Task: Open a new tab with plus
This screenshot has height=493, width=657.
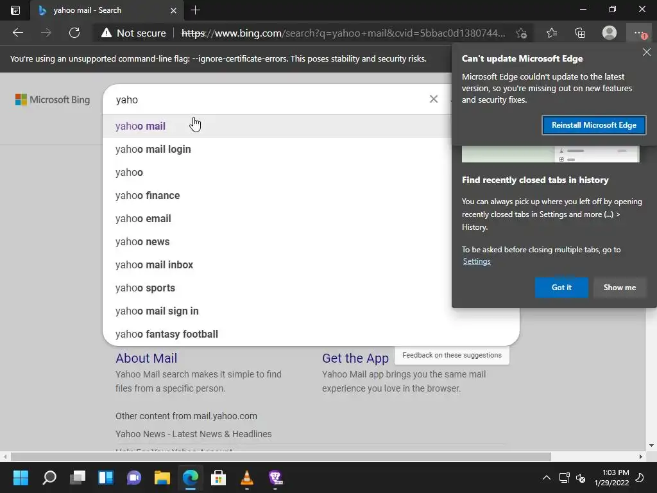Action: tap(195, 10)
